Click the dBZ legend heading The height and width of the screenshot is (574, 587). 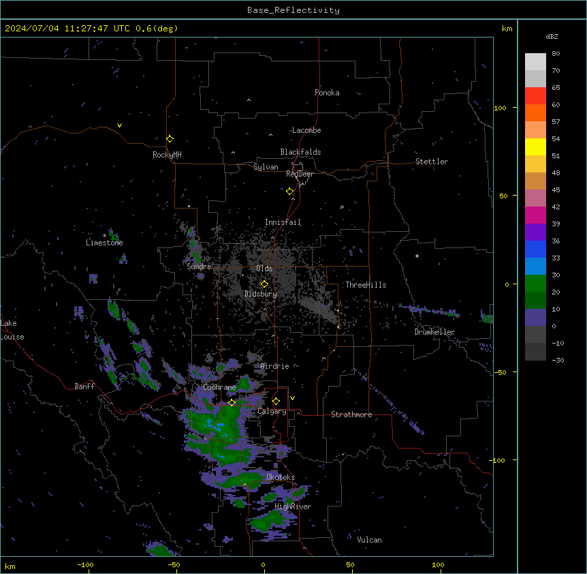[x=552, y=36]
